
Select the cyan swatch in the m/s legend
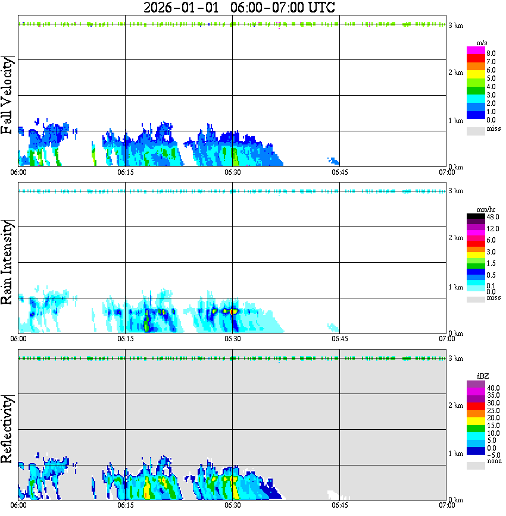coord(476,99)
